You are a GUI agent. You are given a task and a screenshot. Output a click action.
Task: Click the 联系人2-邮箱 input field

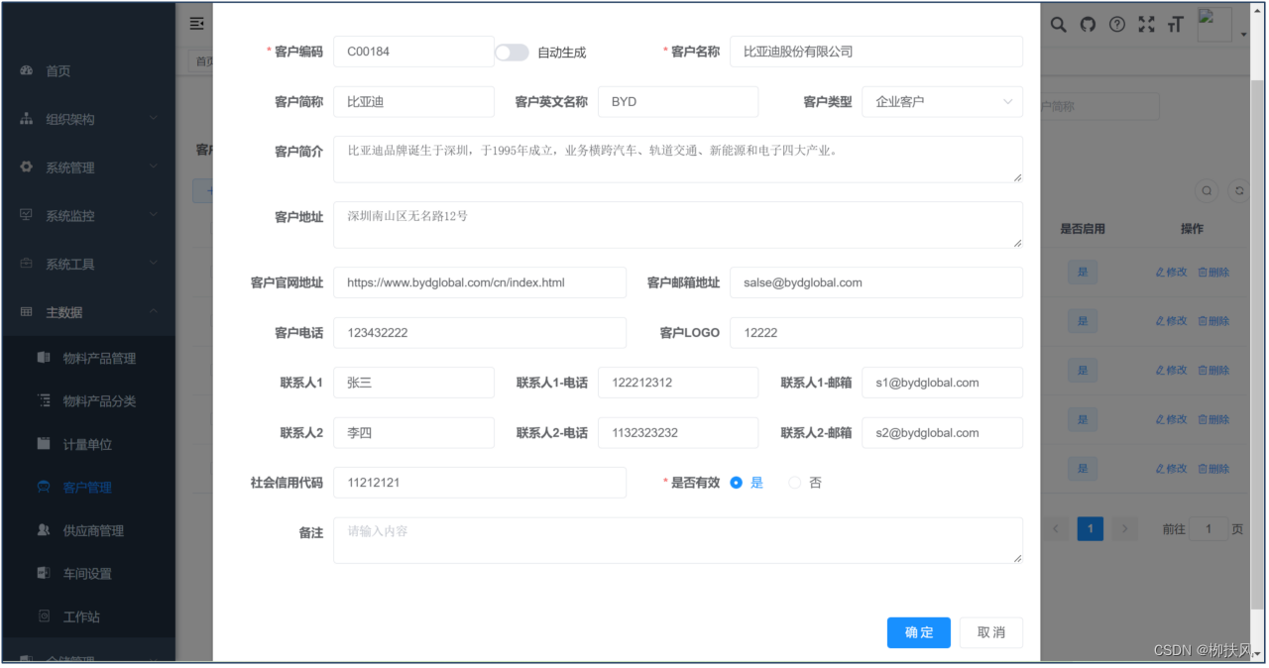point(943,433)
